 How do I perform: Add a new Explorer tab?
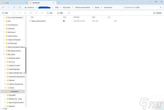(59, 3)
